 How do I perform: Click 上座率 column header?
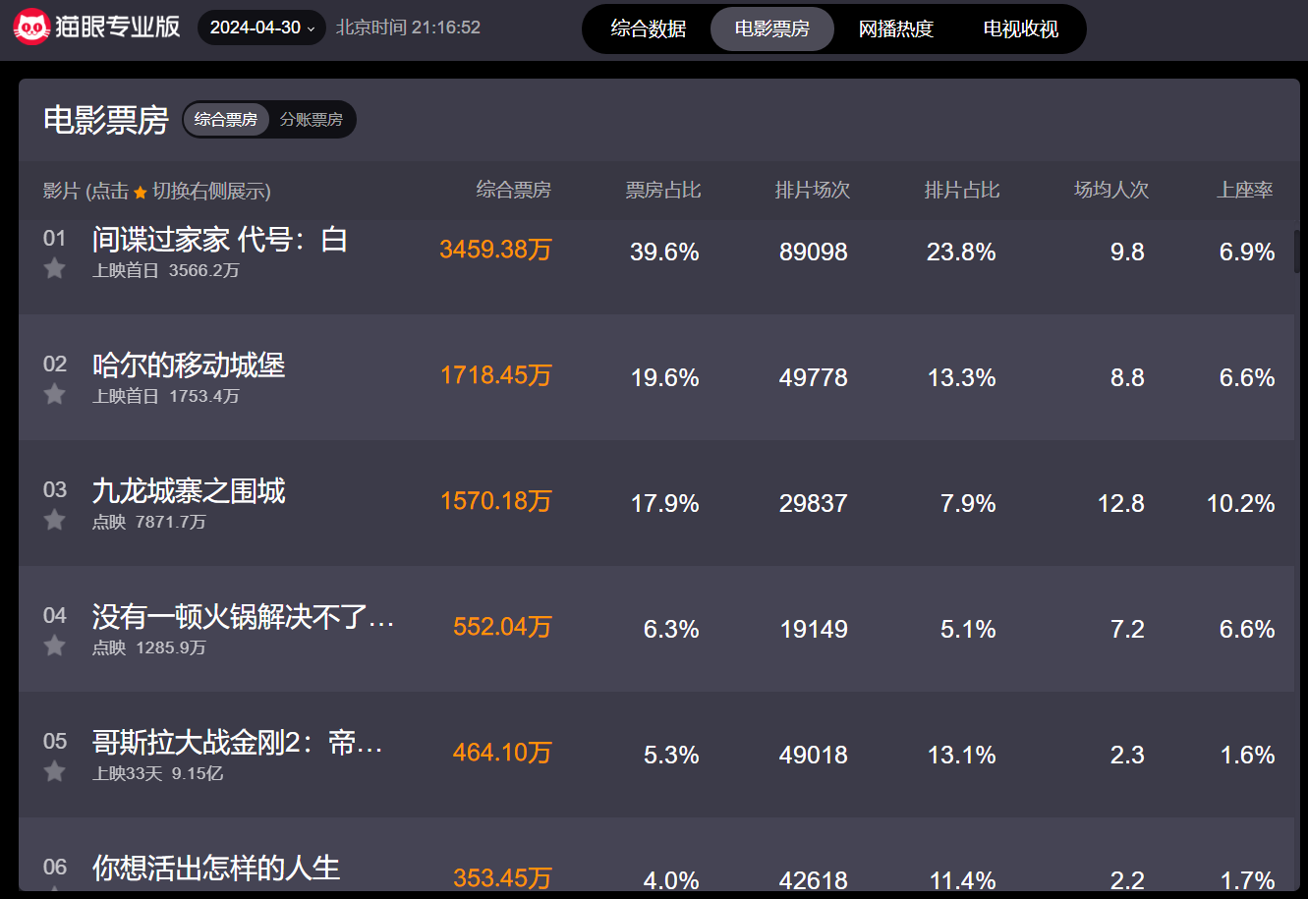click(x=1245, y=190)
